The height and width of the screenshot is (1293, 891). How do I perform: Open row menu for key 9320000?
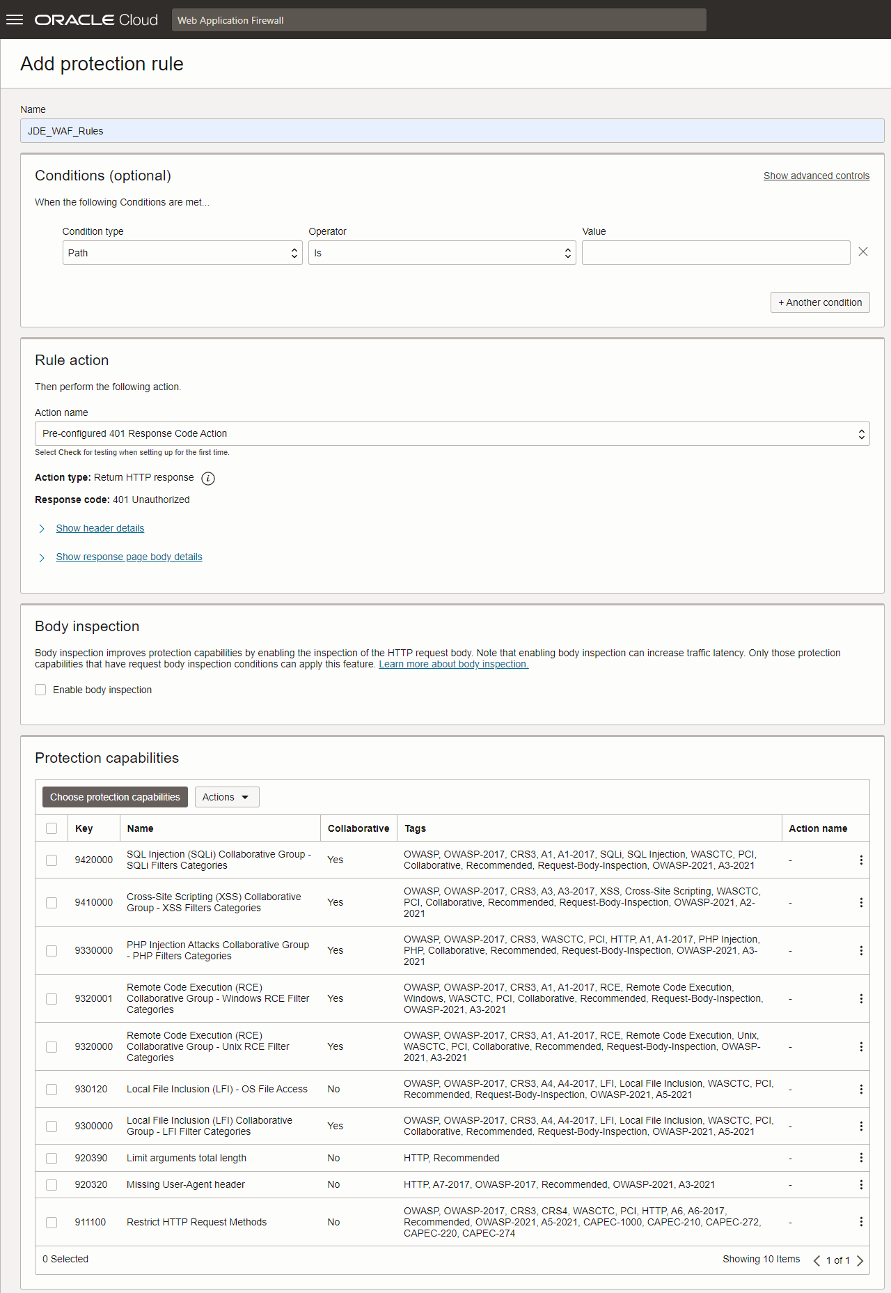pos(861,1046)
